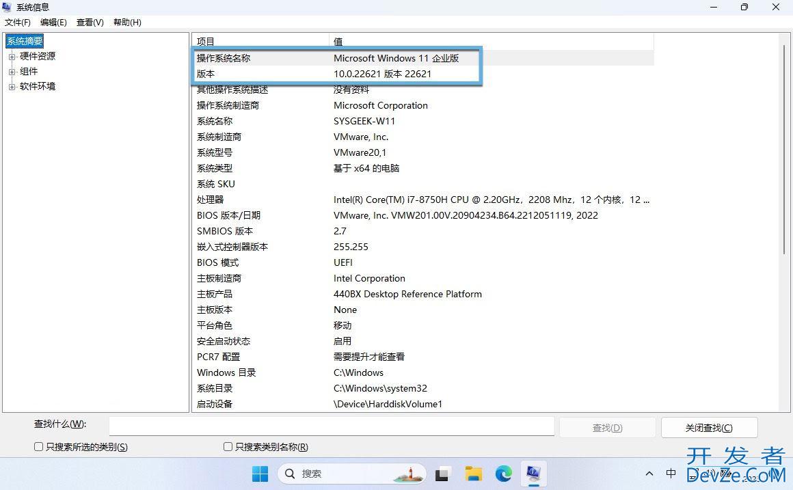793x490 pixels.
Task: Select the 255.255 controller version value
Action: point(351,247)
